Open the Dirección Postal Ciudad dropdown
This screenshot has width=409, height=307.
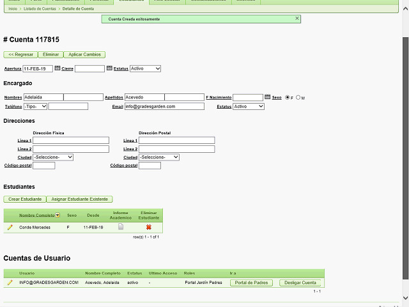159,157
